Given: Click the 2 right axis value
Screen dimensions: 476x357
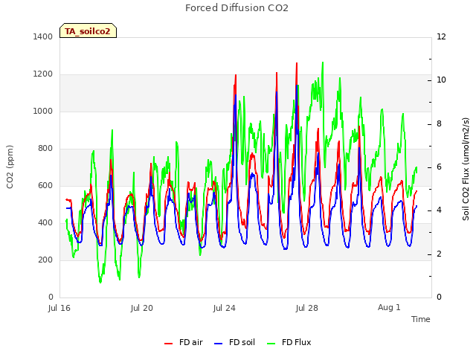Looking at the screenshot, I should [439, 254].
